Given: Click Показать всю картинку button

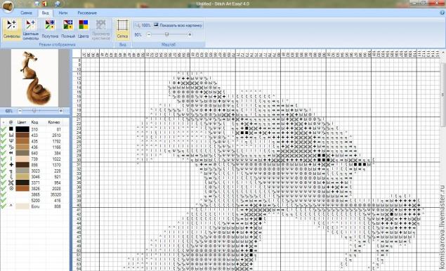Looking at the screenshot, I should 178,25.
